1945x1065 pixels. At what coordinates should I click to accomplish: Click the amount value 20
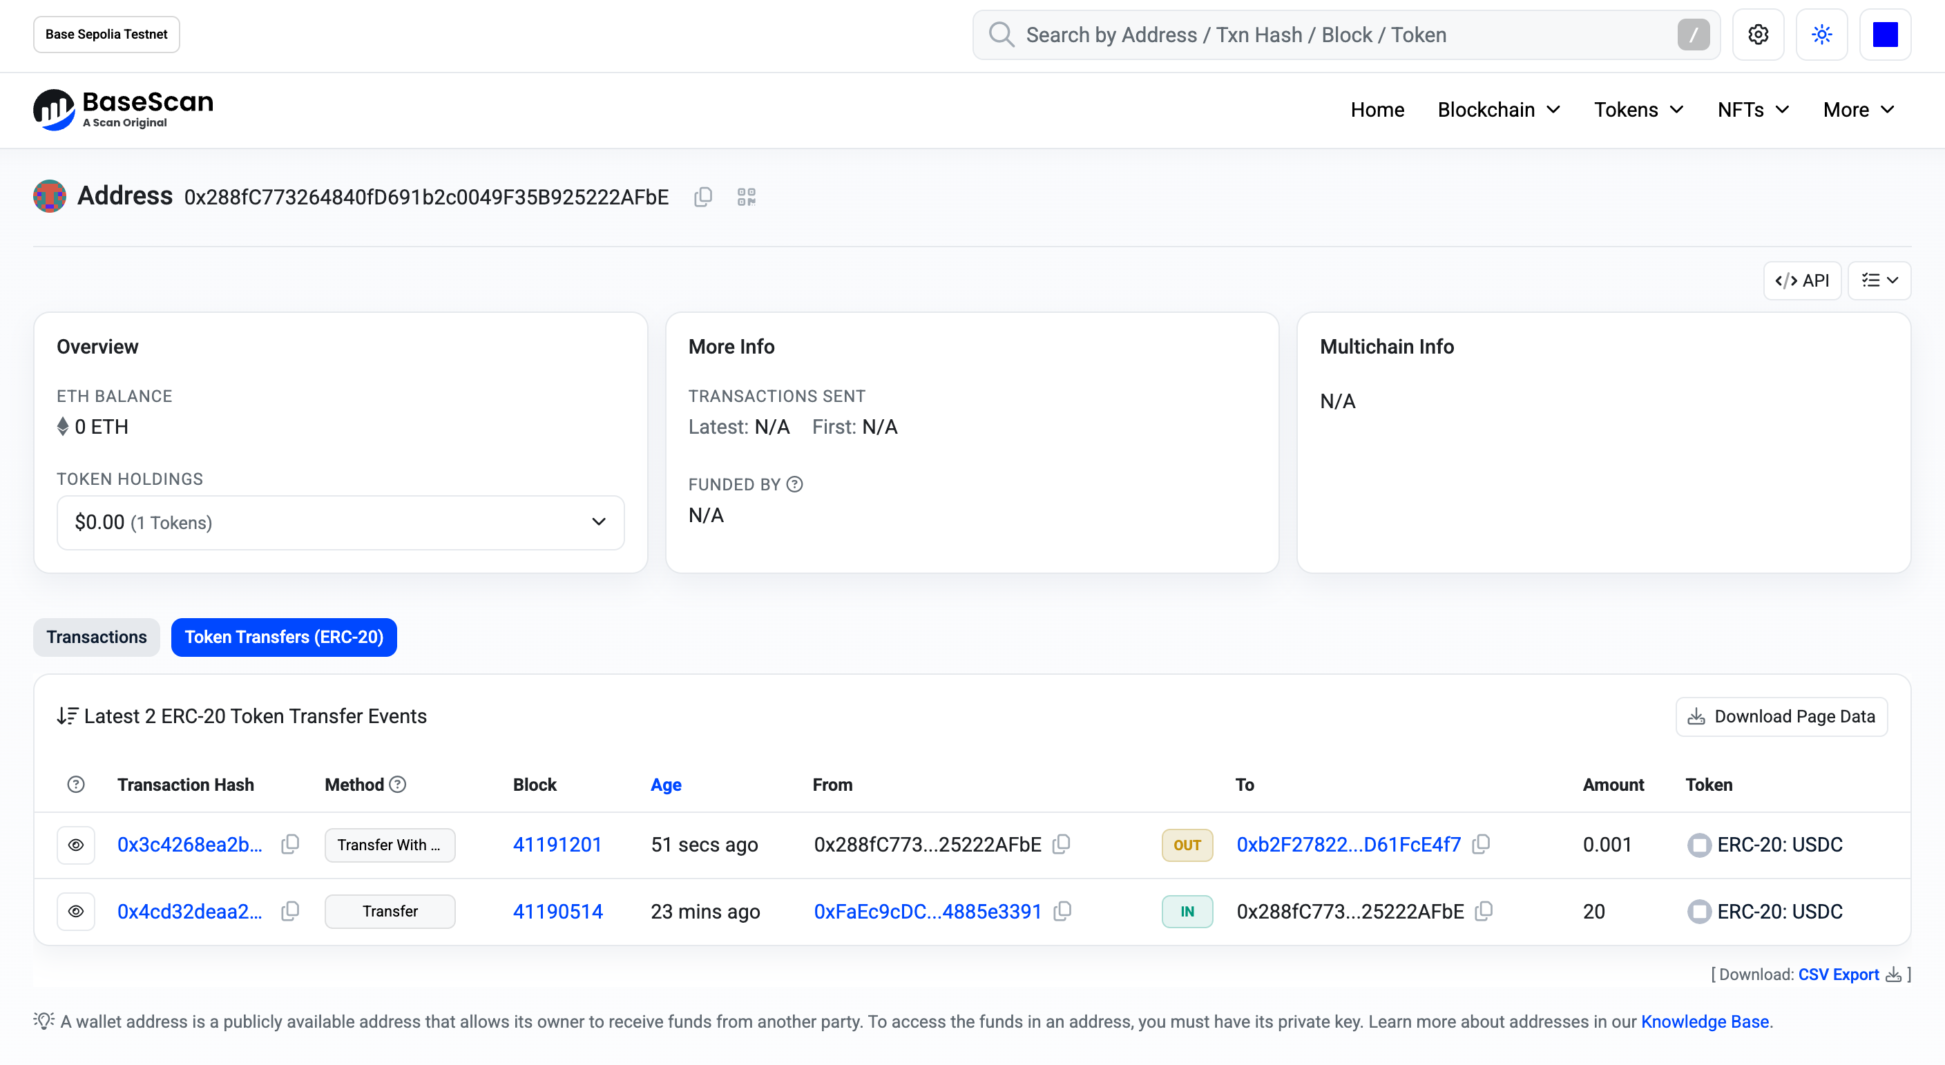(1594, 912)
